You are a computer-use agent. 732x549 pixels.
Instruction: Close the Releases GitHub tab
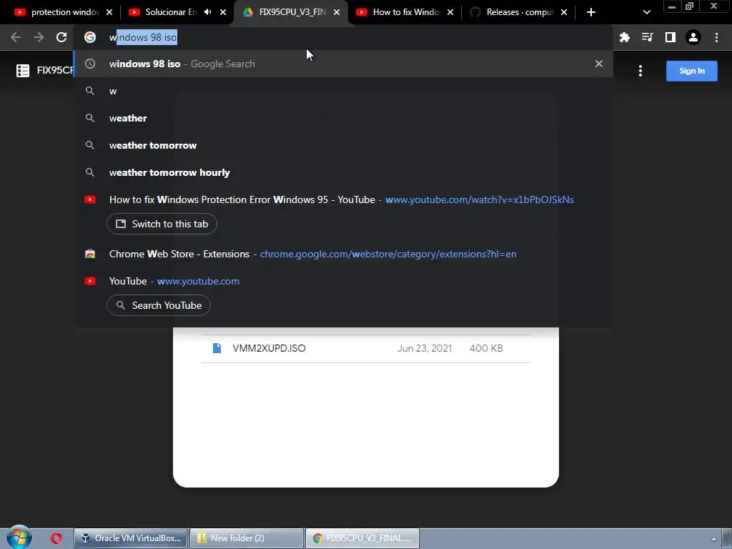564,12
